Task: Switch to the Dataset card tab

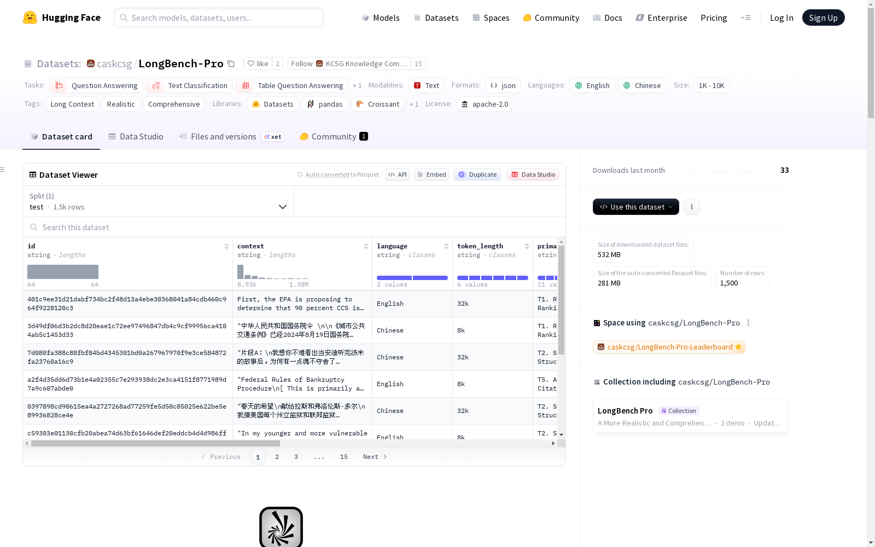Action: (61, 137)
